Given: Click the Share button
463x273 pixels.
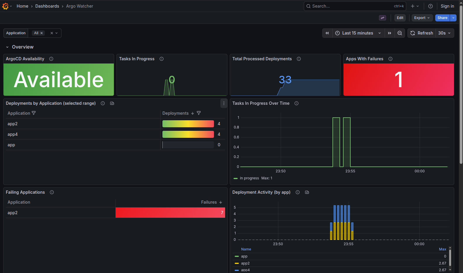Looking at the screenshot, I should point(443,18).
